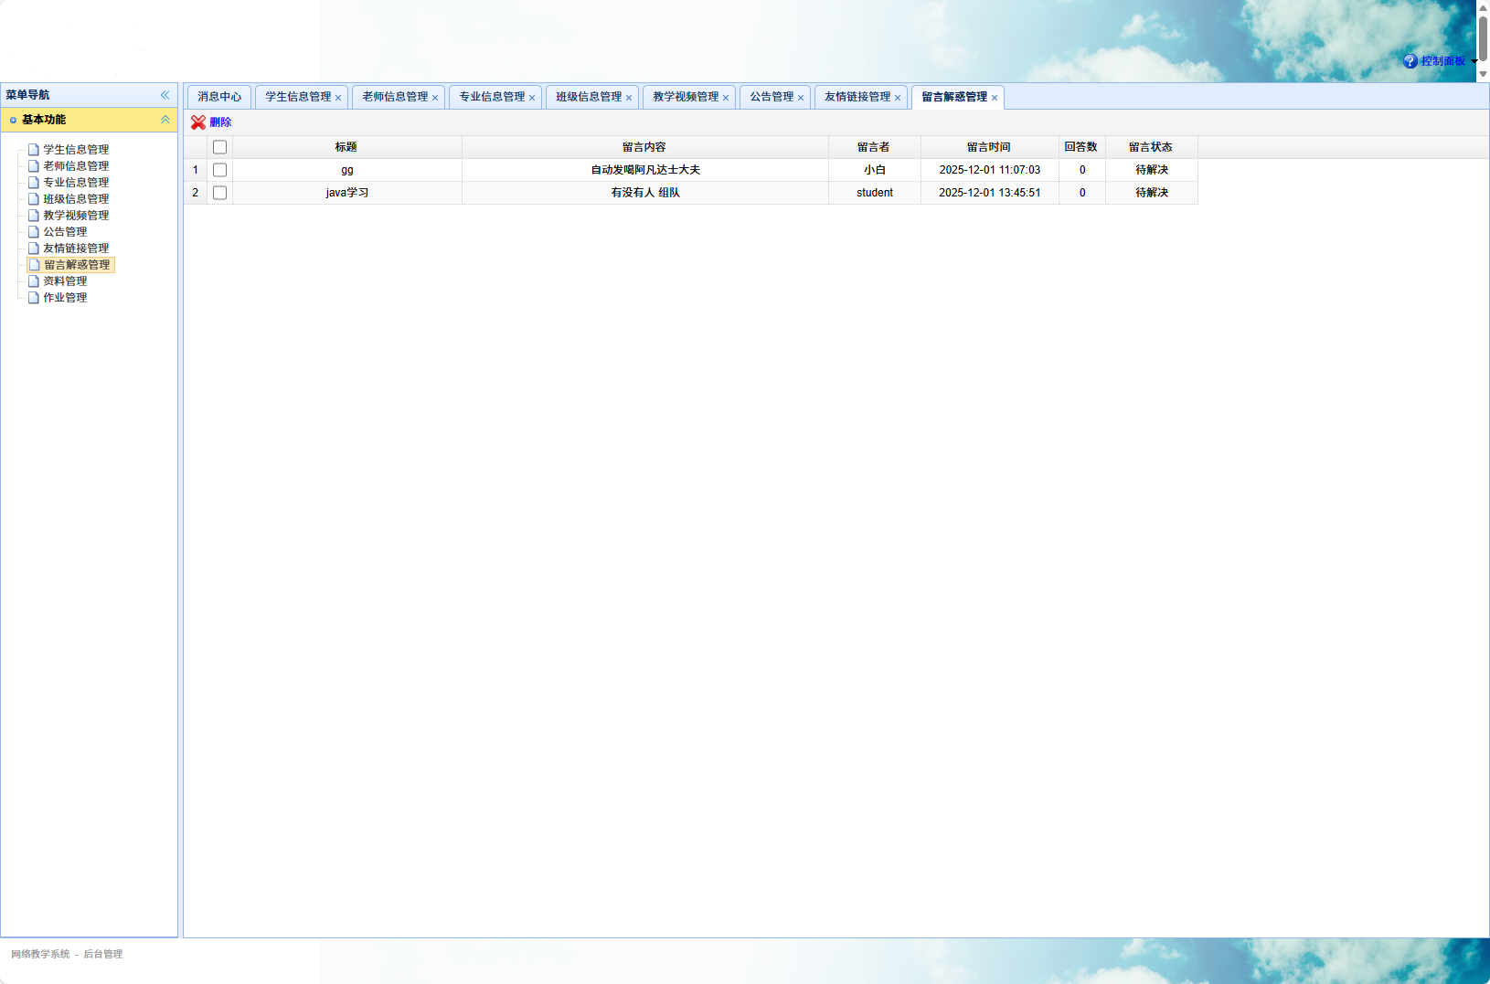Image resolution: width=1490 pixels, height=984 pixels.
Task: Check the checkbox for the gg message row
Action: [219, 170]
